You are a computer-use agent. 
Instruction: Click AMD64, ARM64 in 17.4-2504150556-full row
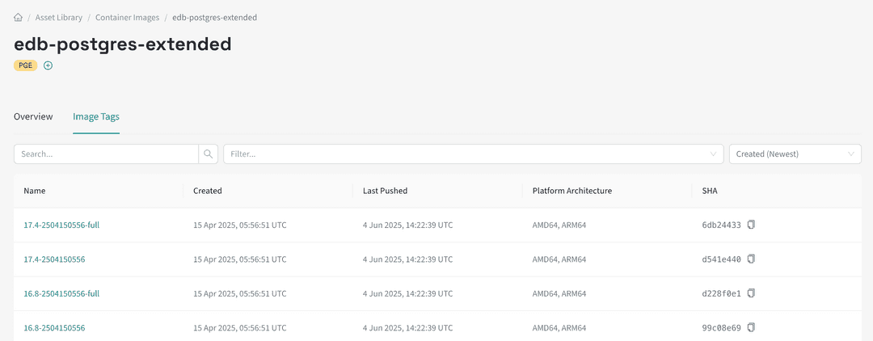pyautogui.click(x=559, y=225)
